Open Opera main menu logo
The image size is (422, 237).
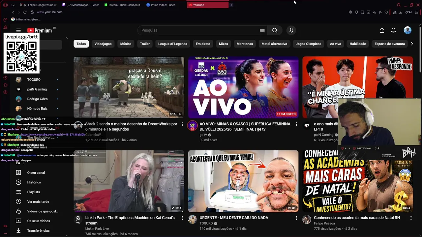[5, 5]
